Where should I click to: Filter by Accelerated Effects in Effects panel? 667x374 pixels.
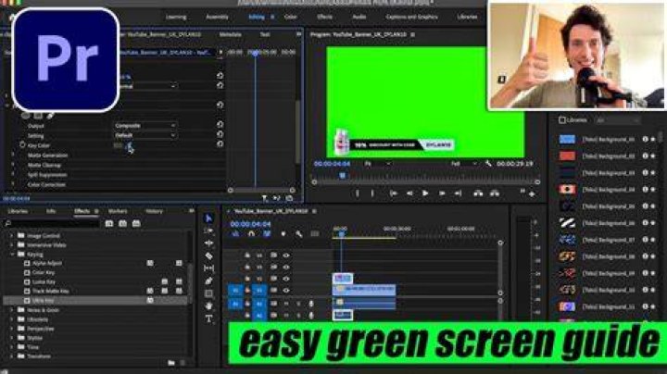[x=109, y=223]
